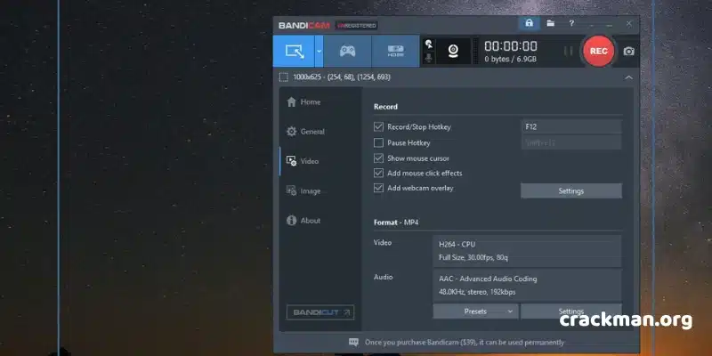Disable the Record/Stop Hotkey checkbox
Screen dimensions: 712x356
click(x=379, y=127)
